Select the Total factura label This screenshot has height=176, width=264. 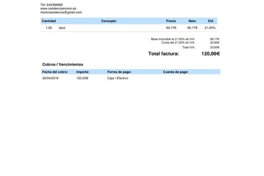click(164, 54)
